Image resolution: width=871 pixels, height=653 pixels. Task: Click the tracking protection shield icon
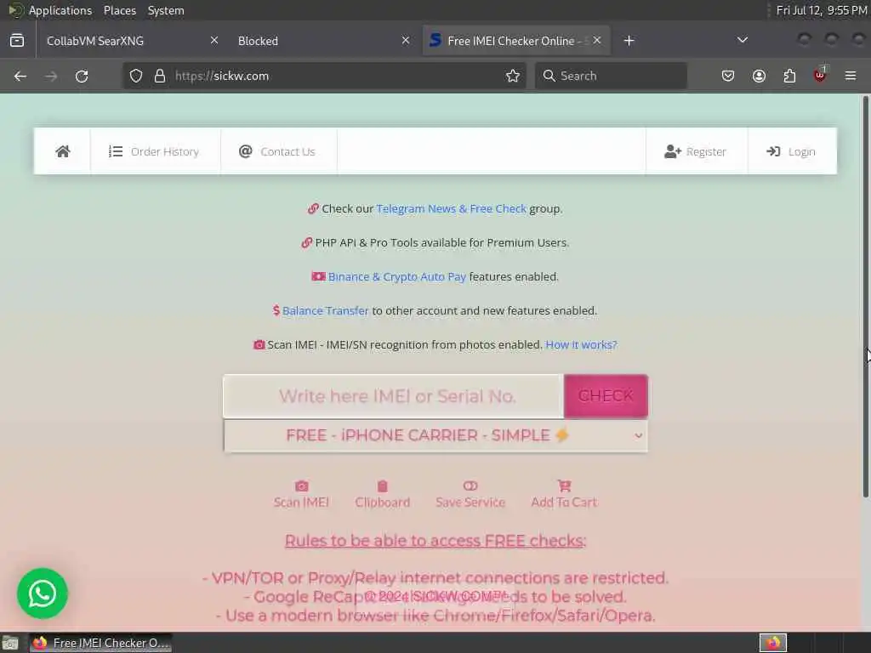tap(136, 76)
